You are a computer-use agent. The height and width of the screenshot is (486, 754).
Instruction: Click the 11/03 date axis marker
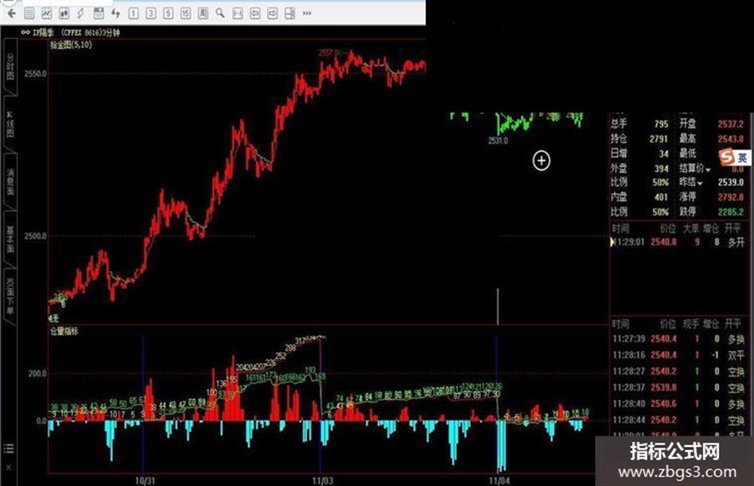click(322, 480)
